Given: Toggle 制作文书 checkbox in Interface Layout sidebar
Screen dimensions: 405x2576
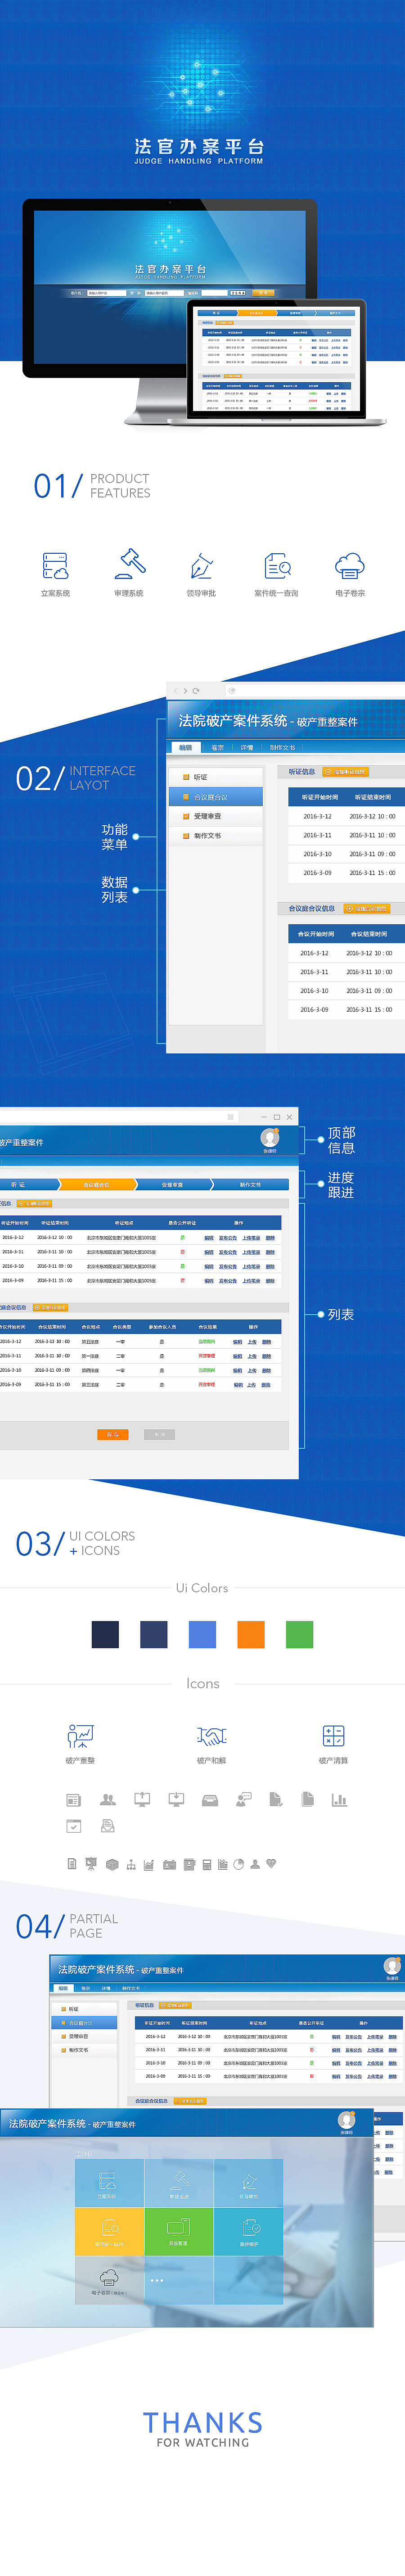Looking at the screenshot, I should tap(186, 836).
